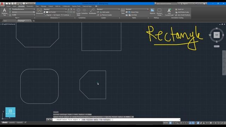Open the Output ribbon tab
Image resolution: width=226 pixels, height=127 pixels.
[x=50, y=6]
